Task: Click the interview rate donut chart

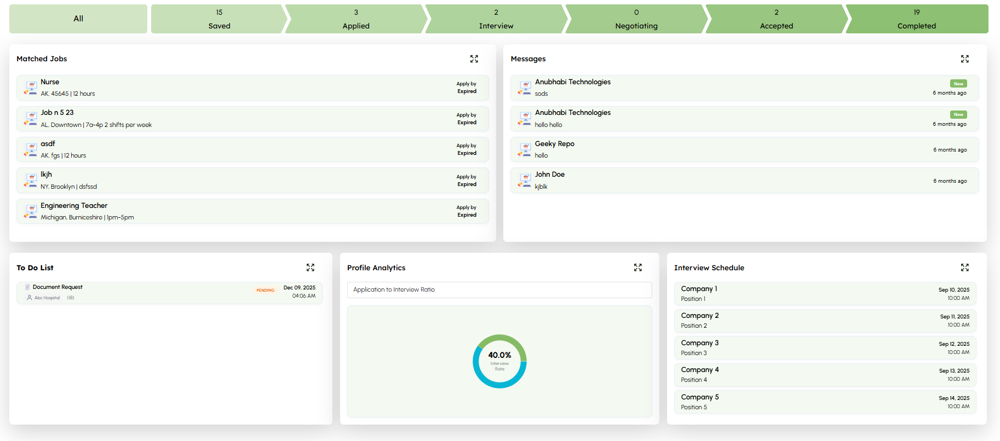Action: (499, 362)
